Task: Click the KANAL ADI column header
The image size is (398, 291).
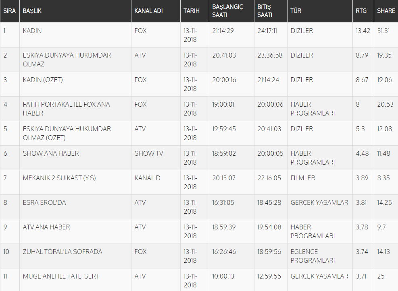Action: pyautogui.click(x=148, y=11)
